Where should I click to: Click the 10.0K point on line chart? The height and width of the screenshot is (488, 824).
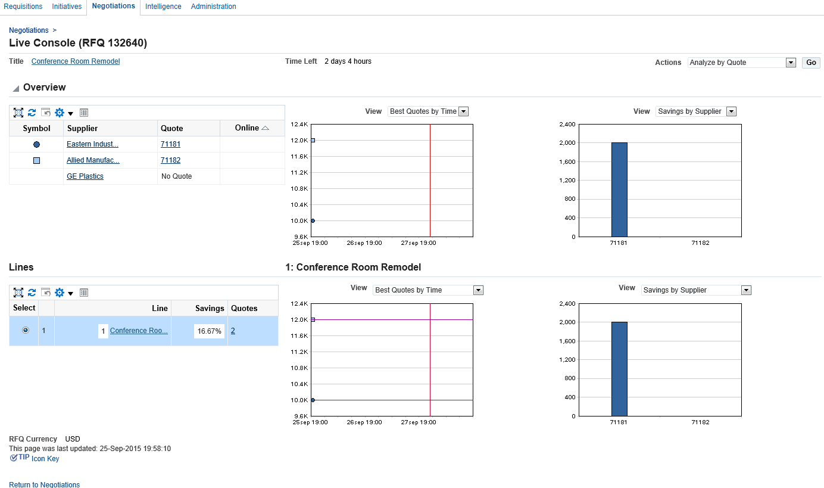(x=313, y=400)
